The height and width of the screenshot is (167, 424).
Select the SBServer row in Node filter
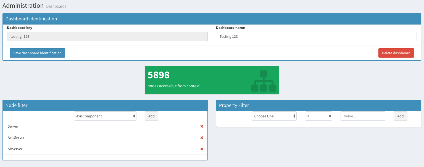point(105,149)
